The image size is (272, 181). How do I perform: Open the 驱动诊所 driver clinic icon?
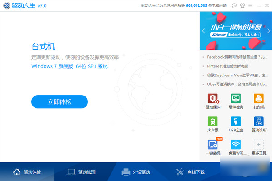click(259, 124)
